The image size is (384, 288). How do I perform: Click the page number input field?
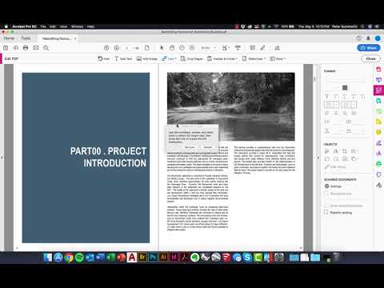(x=127, y=48)
